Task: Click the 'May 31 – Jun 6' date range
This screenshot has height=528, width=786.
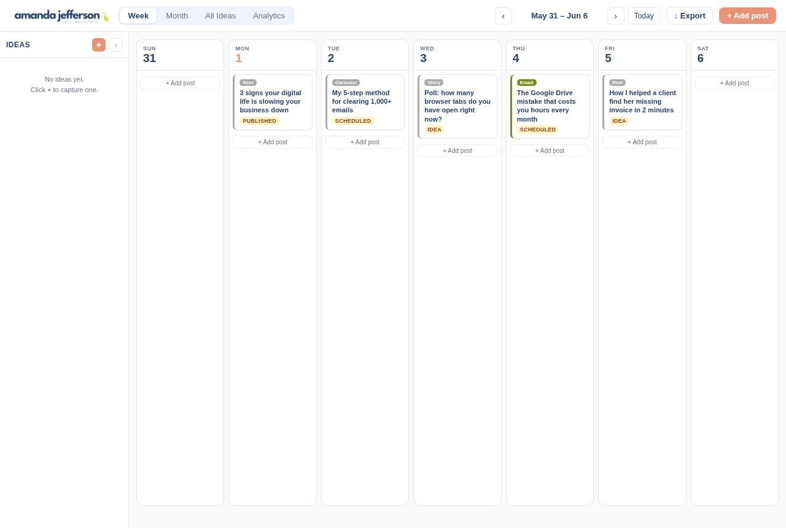Action: coord(559,16)
